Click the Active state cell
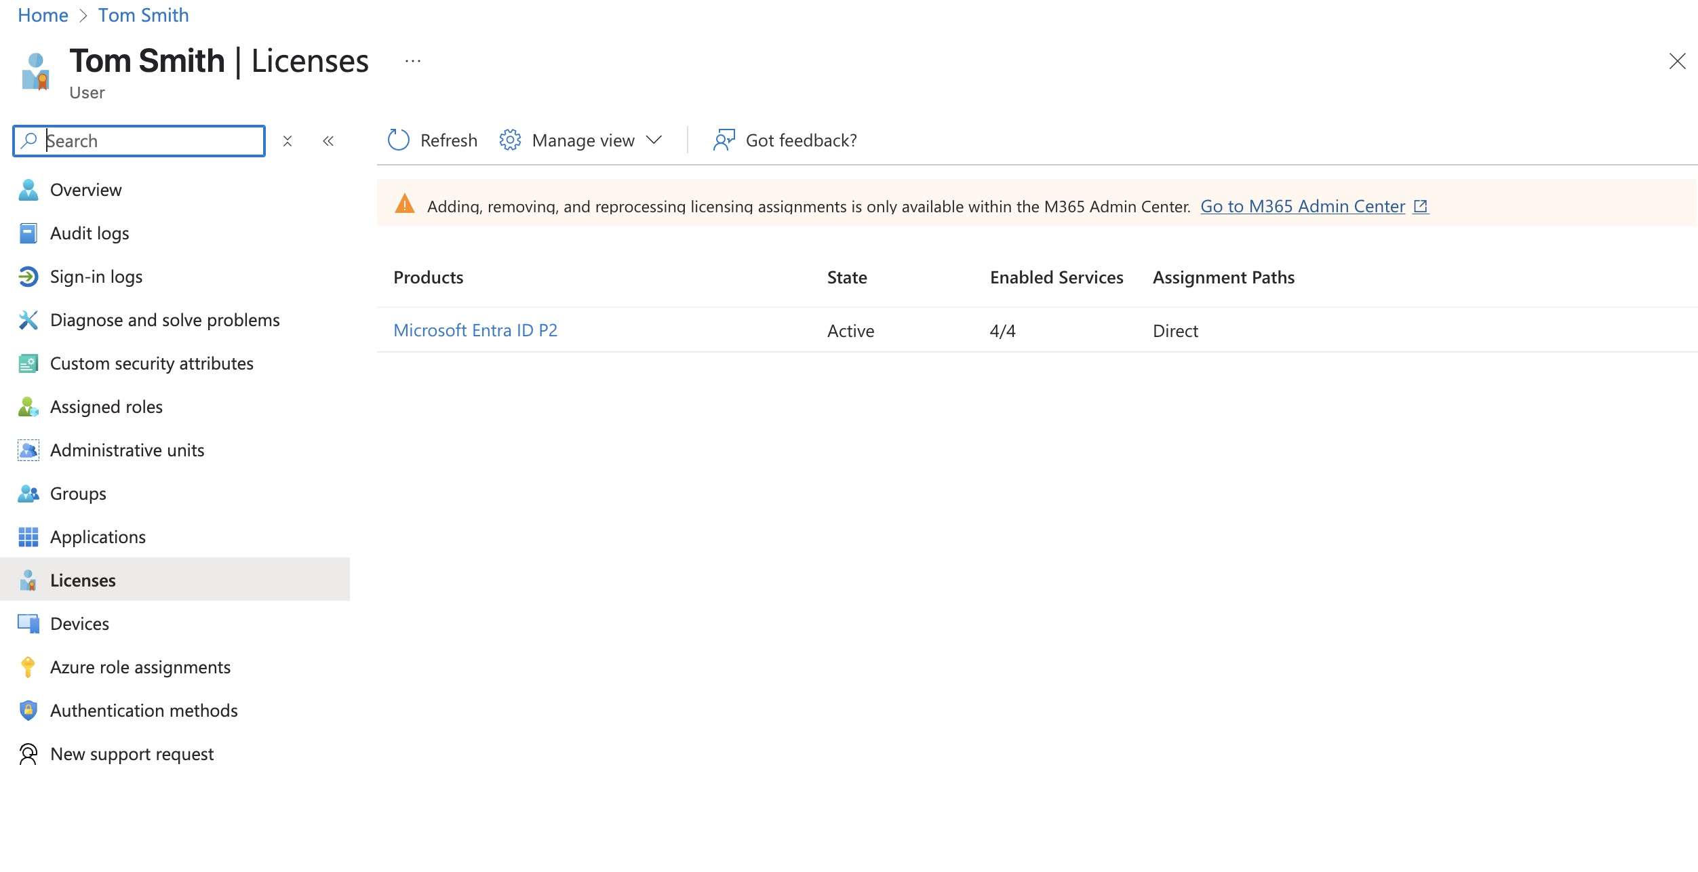The width and height of the screenshot is (1698, 872). tap(851, 331)
